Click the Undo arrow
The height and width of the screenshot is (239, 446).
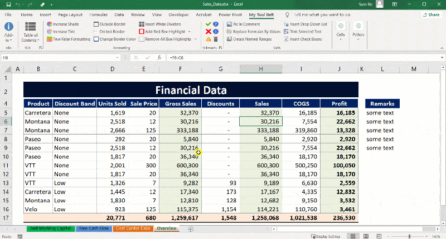pos(18,4)
